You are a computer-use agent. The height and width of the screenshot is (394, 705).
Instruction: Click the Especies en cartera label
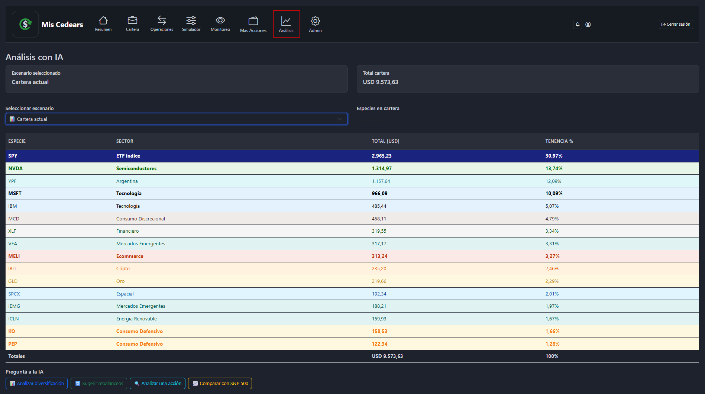pyautogui.click(x=378, y=108)
